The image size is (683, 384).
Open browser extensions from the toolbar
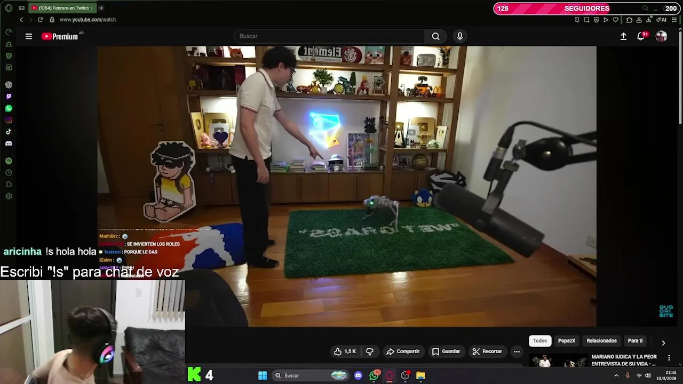coord(629,20)
